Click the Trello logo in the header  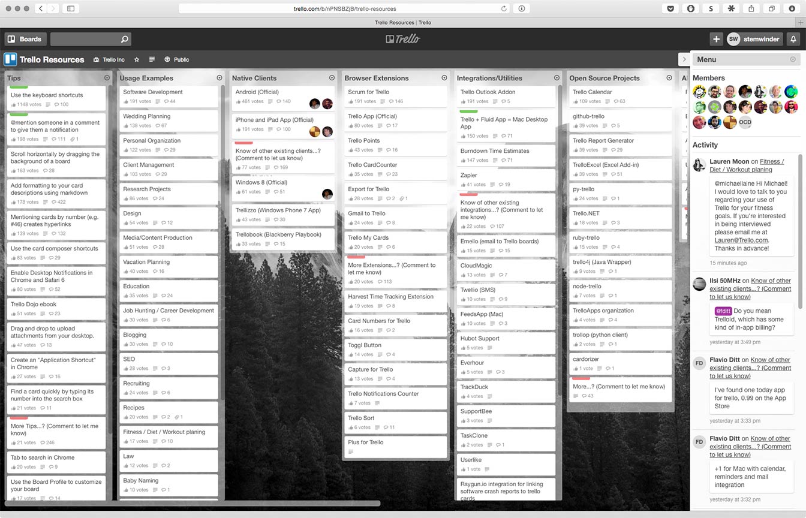tap(403, 39)
